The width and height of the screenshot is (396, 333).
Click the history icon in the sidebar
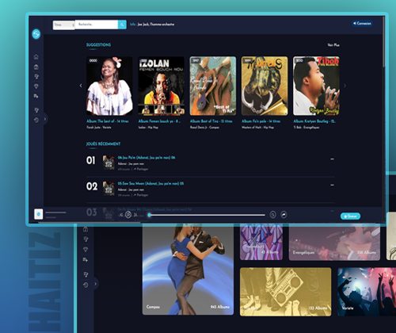click(x=36, y=121)
